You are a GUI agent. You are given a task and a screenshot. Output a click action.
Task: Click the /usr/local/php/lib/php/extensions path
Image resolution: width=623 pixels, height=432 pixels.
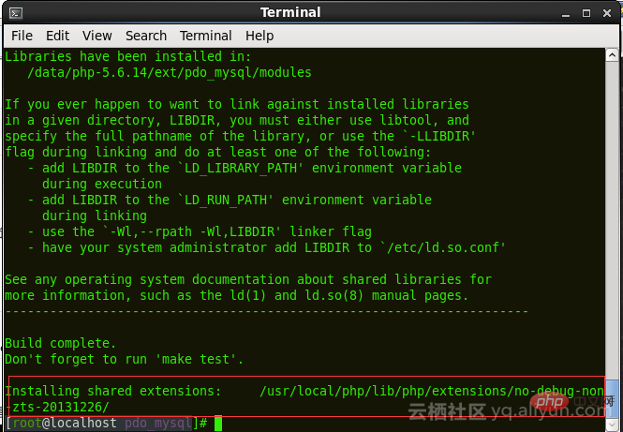point(432,391)
